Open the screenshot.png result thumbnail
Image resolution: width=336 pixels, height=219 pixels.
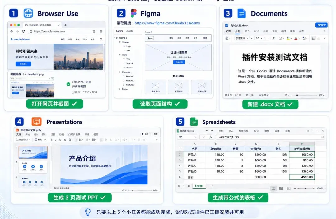[x=32, y=88]
